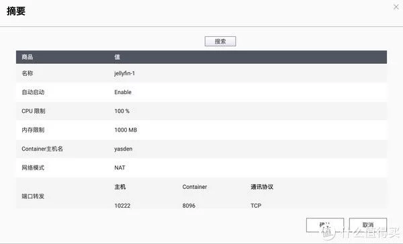The image size is (403, 244).
Task: Select the 名称 row label
Action: pos(28,73)
